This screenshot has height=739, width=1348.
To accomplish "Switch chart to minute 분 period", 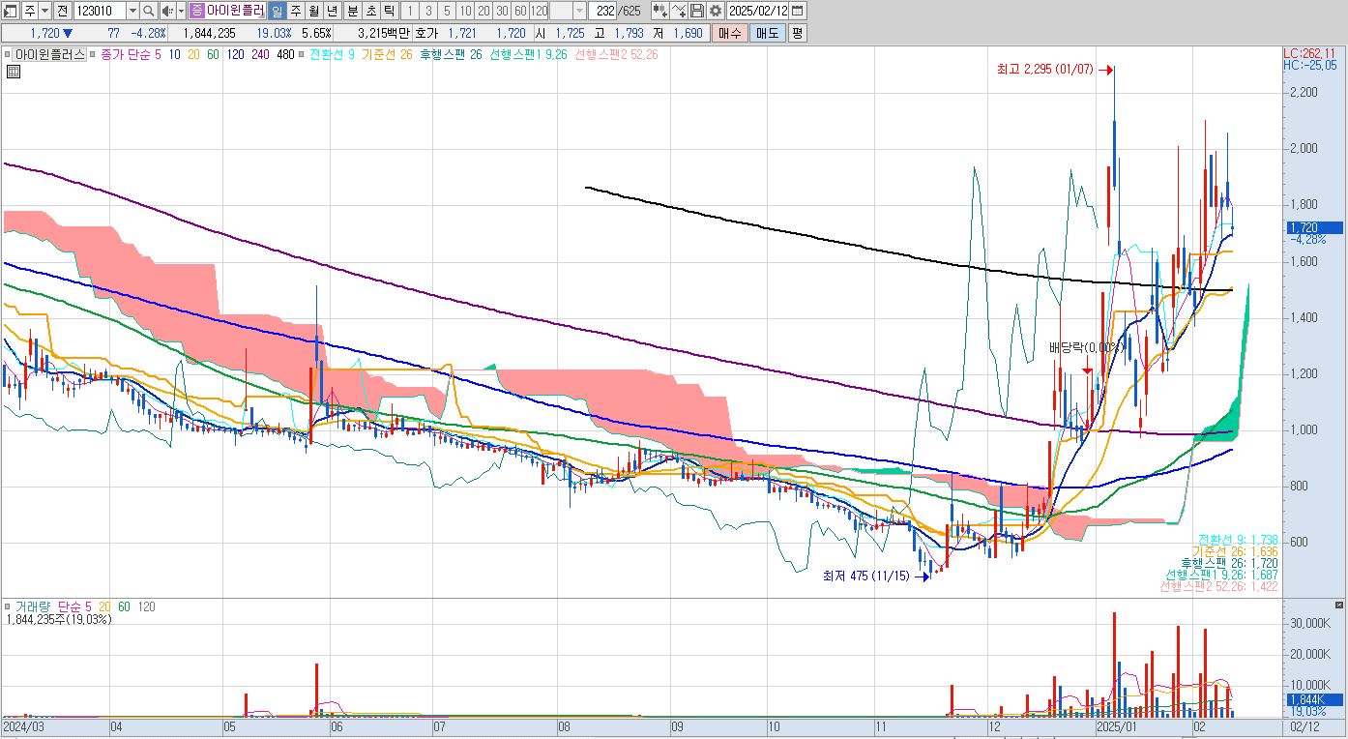I will [352, 11].
